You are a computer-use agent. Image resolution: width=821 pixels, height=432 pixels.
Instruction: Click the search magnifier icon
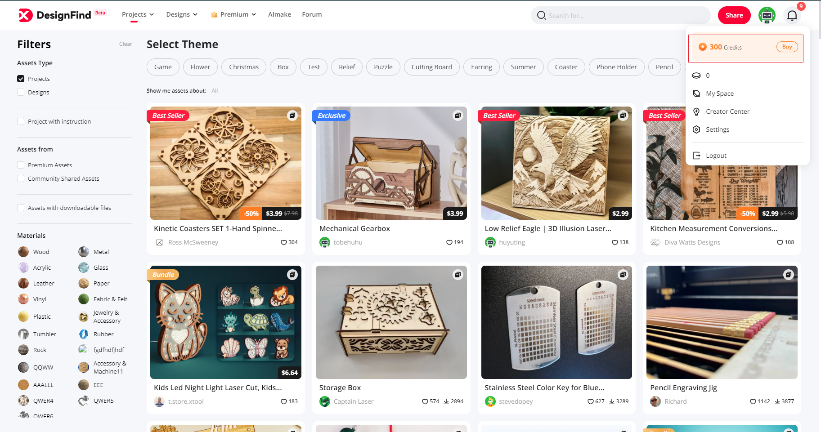coord(541,15)
